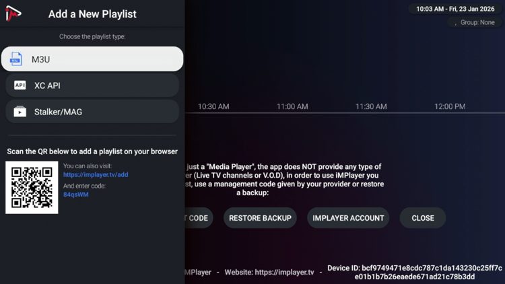Click the Group: None filter label
This screenshot has height=284, width=505.
(x=477, y=22)
